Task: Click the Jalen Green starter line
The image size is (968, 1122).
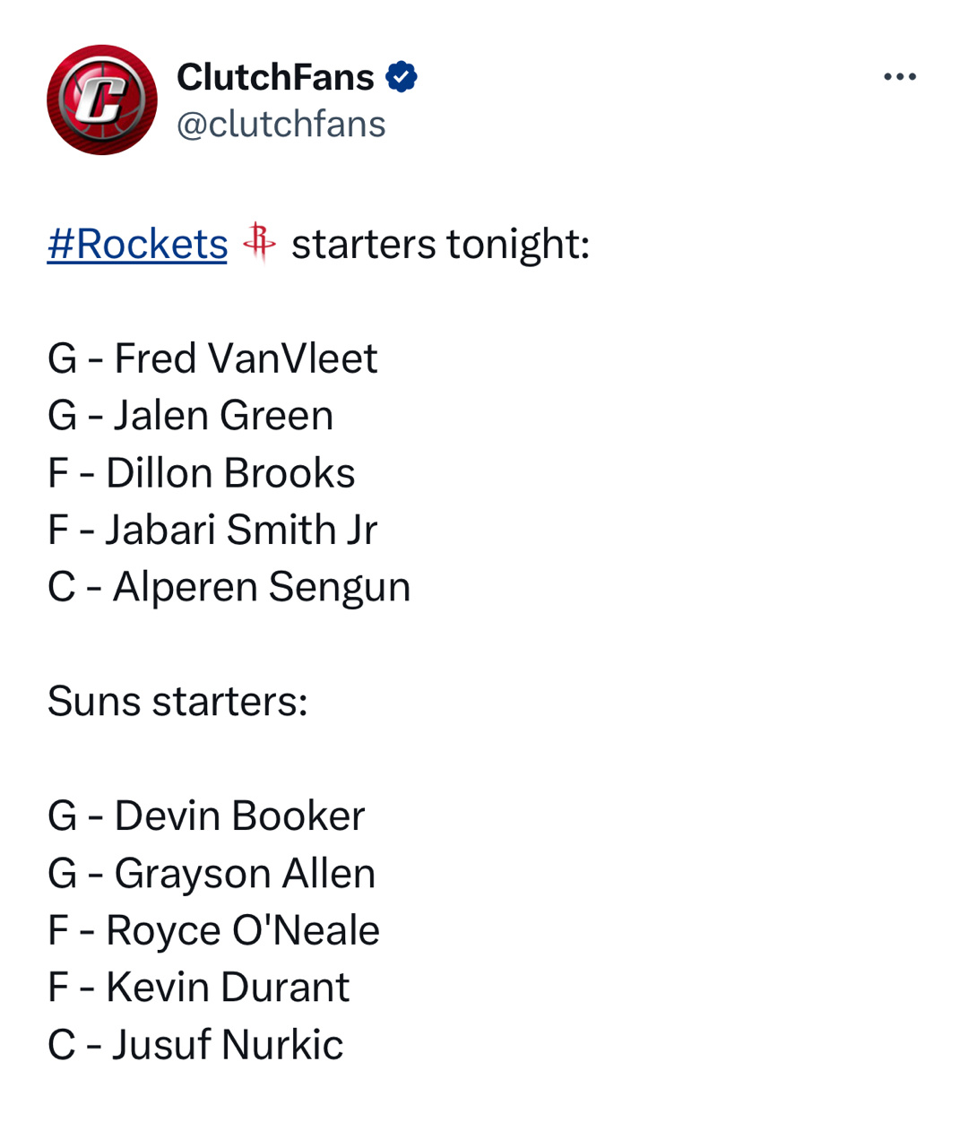Action: pyautogui.click(x=190, y=416)
